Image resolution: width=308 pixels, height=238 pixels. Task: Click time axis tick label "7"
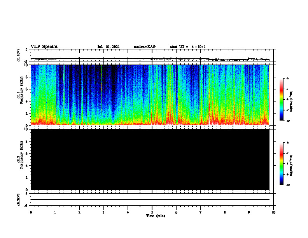pyautogui.click(x=201, y=212)
